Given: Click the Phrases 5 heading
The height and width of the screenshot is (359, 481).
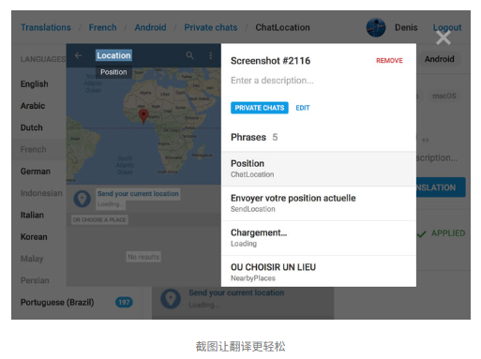Looking at the screenshot, I should coord(254,137).
